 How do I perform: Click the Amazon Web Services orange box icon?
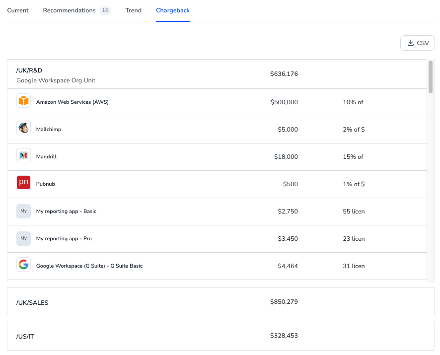(x=23, y=101)
